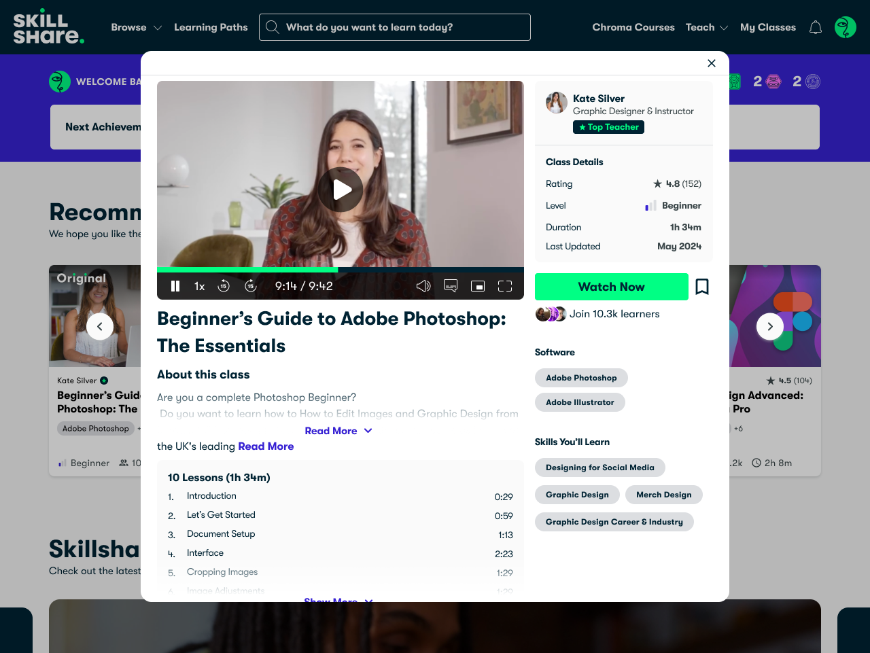
Task: Go to the previous recommended class
Action: (100, 327)
